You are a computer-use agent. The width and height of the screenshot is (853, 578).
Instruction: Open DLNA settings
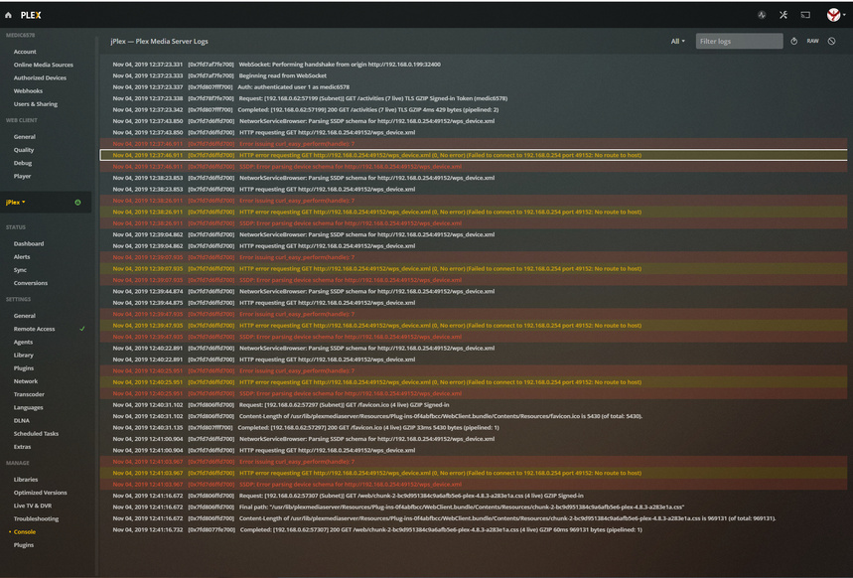pyautogui.click(x=22, y=420)
